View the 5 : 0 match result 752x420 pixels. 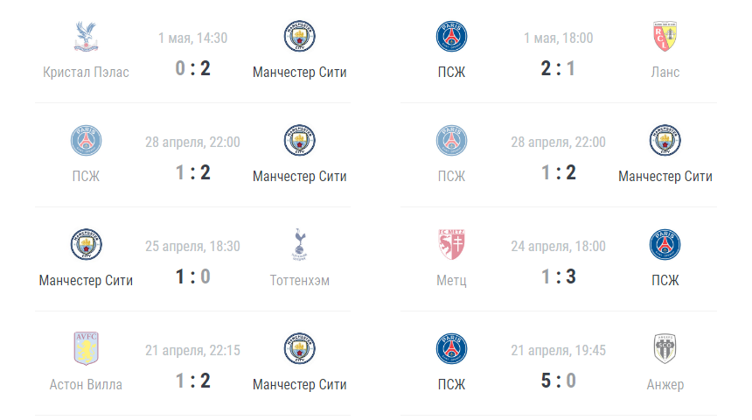[558, 381]
